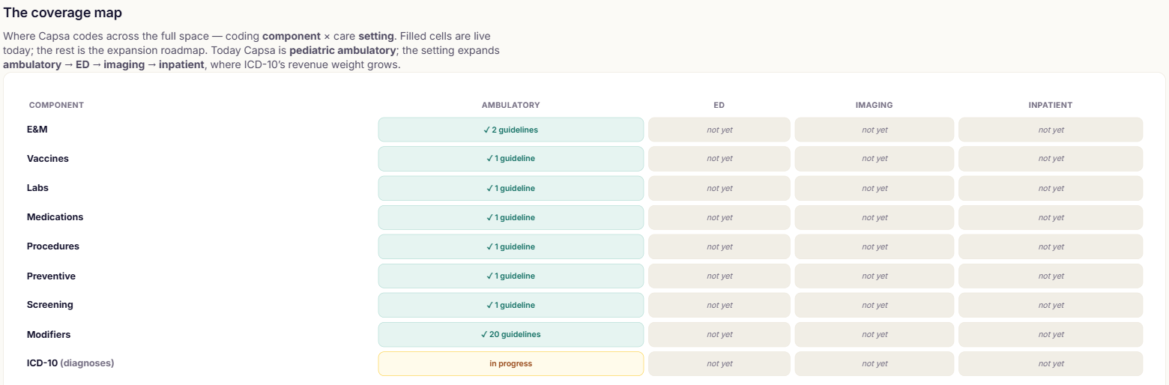Viewport: 1169px width, 385px height.
Task: Click the Procedures 'not yet' Imaging cell
Action: pos(875,246)
